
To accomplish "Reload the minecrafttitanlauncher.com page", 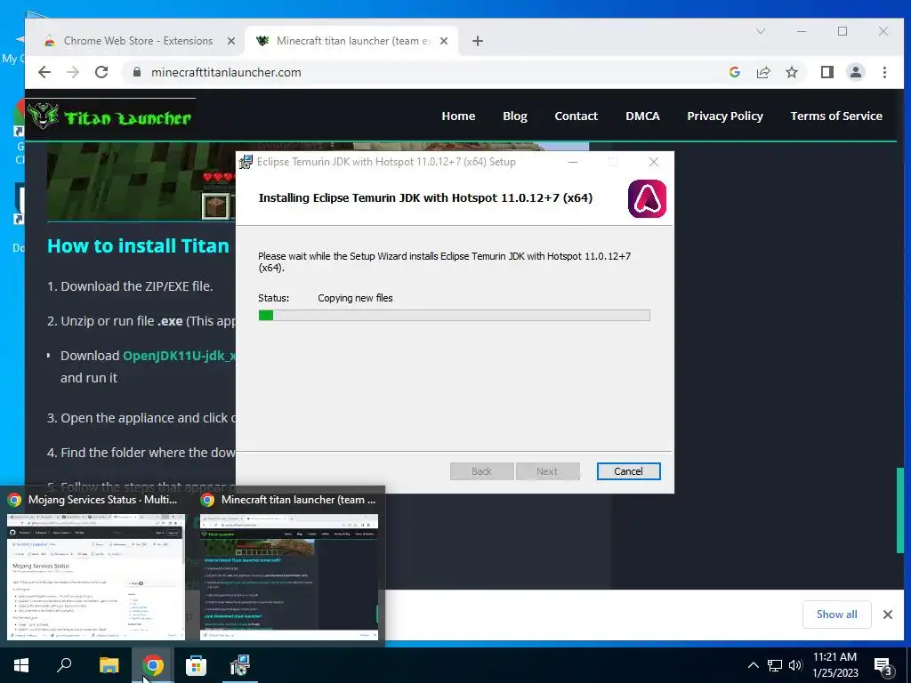I will 101,73.
